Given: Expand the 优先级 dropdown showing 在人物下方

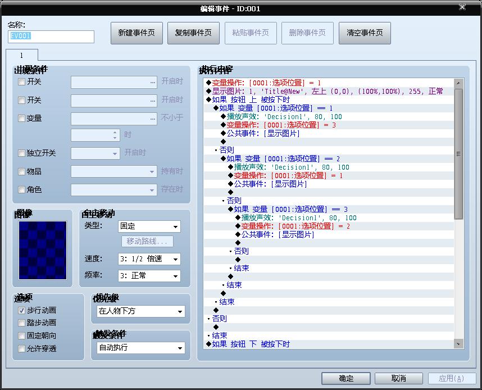Looking at the screenshot, I should click(141, 311).
